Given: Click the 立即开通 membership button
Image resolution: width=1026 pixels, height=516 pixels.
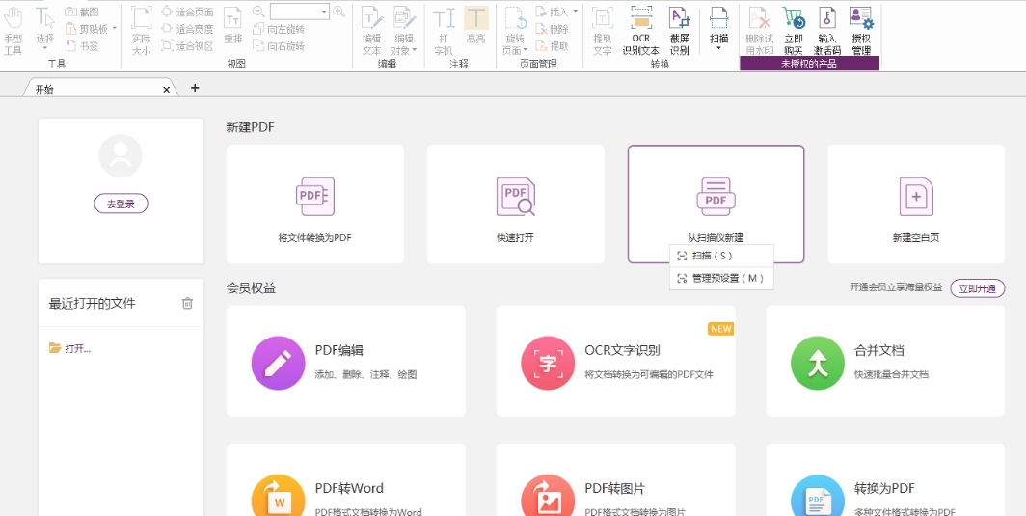Looking at the screenshot, I should [978, 288].
